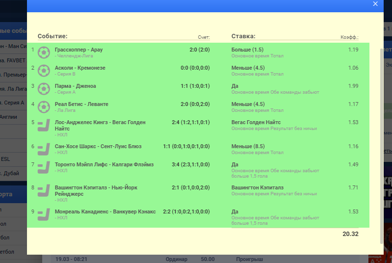This screenshot has height=263, width=392.
Task: Select the Реал Бетис - Леванте event
Action: point(81,104)
